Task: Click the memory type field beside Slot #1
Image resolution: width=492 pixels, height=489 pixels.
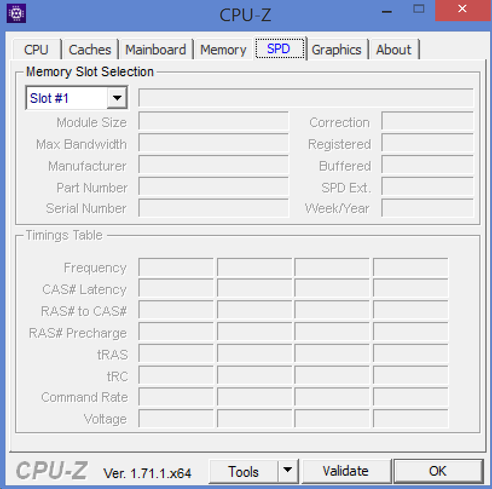Action: 306,97
